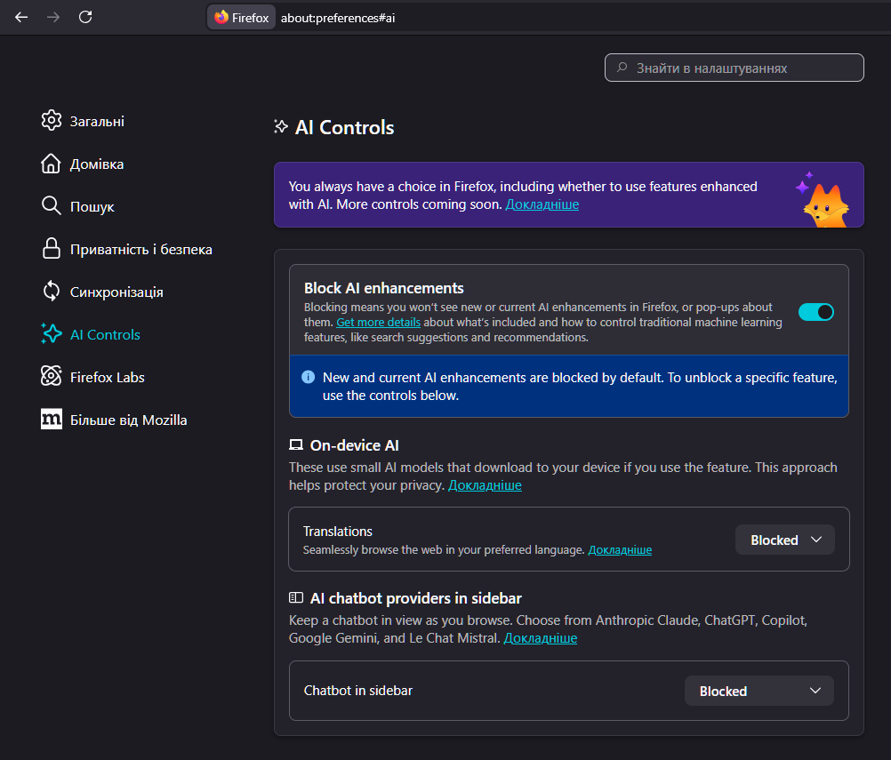Click the padlock icon for Приватність і безпека
This screenshot has height=760, width=891.
coord(52,249)
